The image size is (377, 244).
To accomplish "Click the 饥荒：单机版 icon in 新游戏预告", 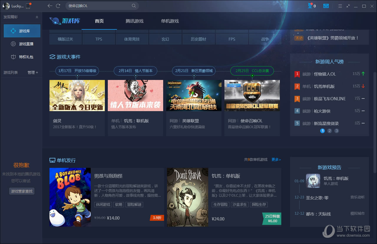I will tap(313, 181).
